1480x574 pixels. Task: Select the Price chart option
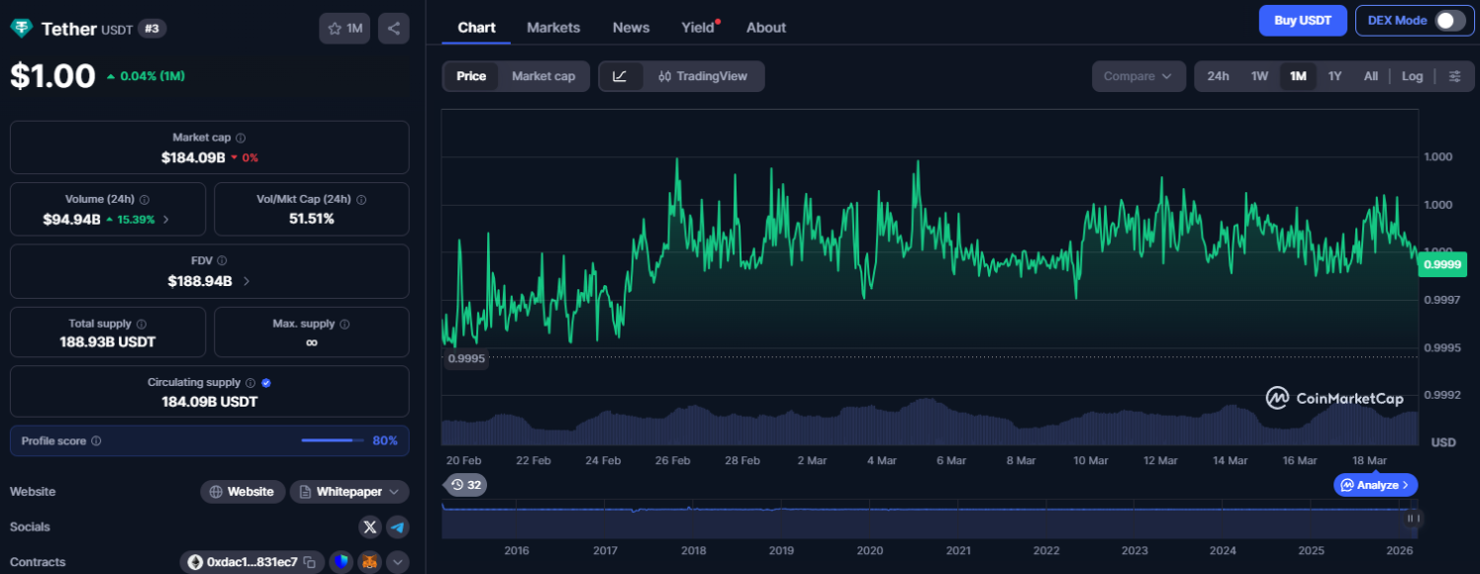pyautogui.click(x=471, y=76)
